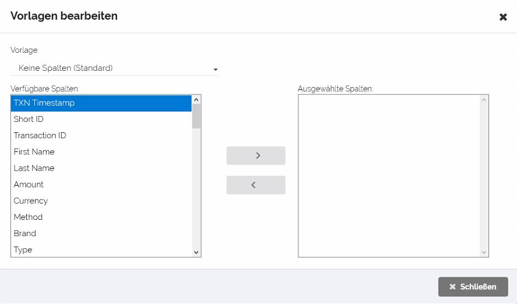517x304 pixels.
Task: Click the move left arrow button
Action: 256,185
